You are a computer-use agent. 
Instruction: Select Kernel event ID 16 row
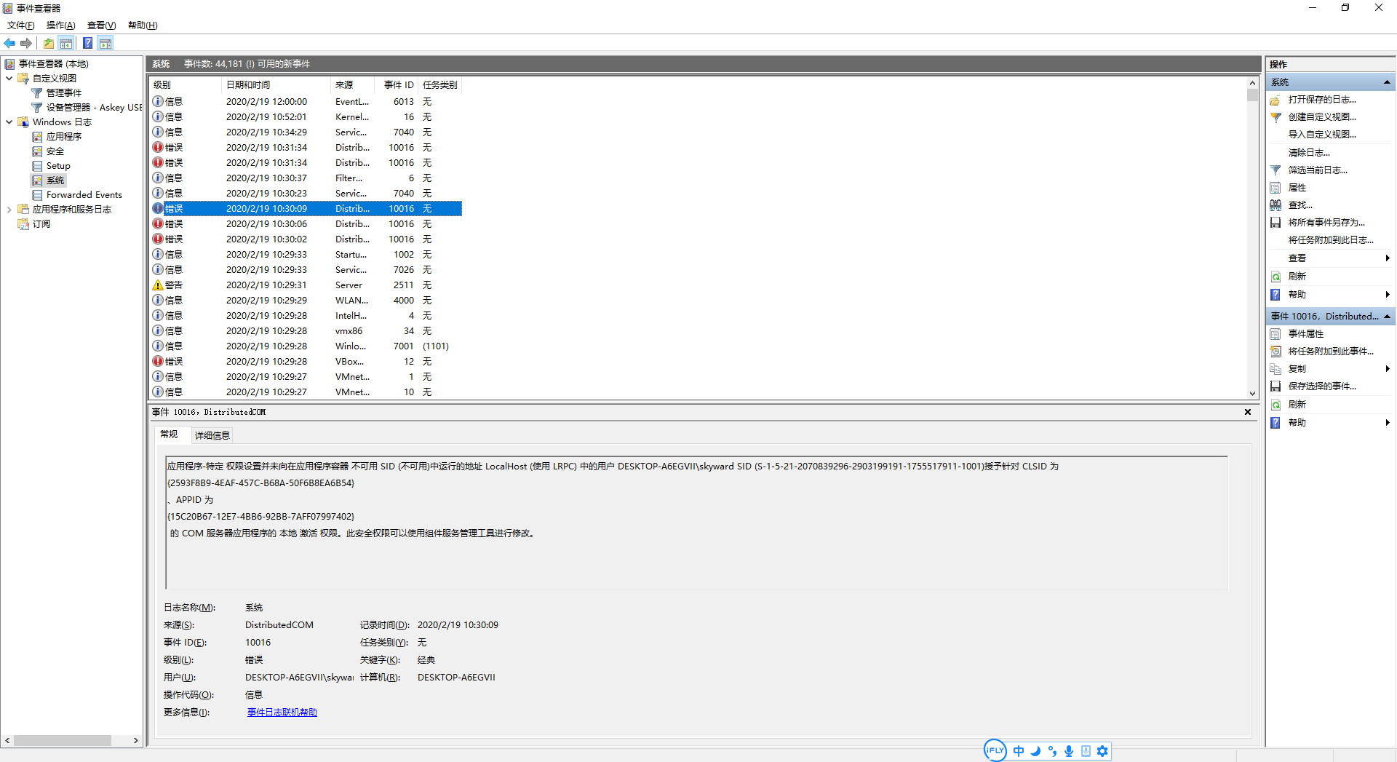click(x=306, y=117)
